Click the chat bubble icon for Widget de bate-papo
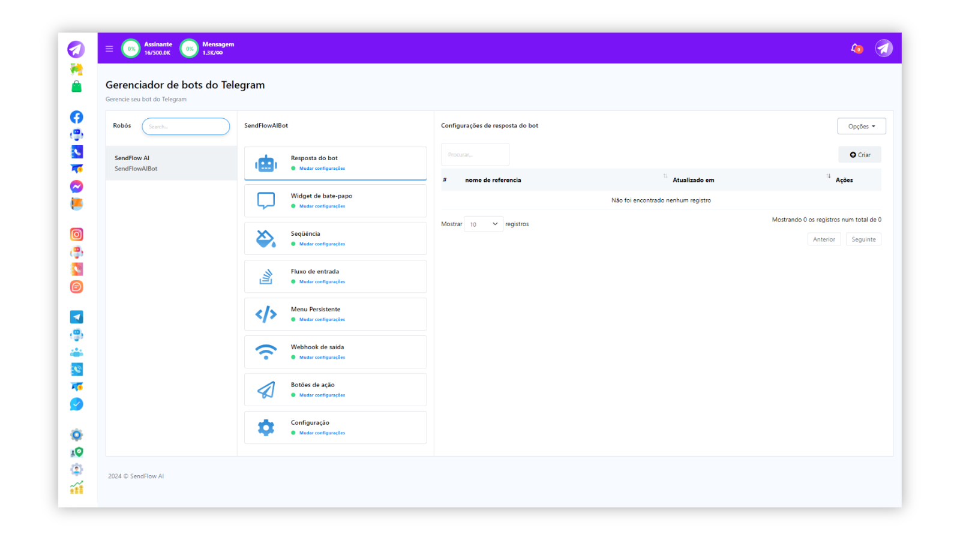 [266, 200]
